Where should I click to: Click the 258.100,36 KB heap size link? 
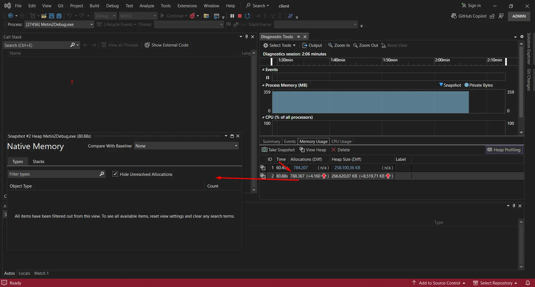[347, 167]
